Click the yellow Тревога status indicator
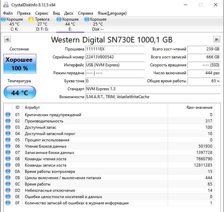 point(31,19)
